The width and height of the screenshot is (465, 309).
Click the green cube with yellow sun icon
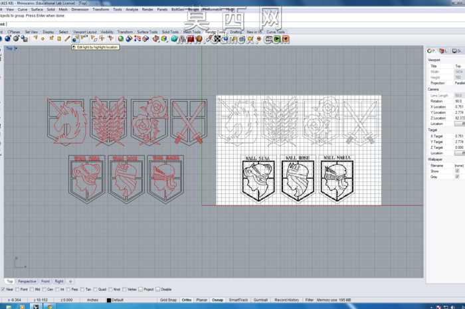164,39
